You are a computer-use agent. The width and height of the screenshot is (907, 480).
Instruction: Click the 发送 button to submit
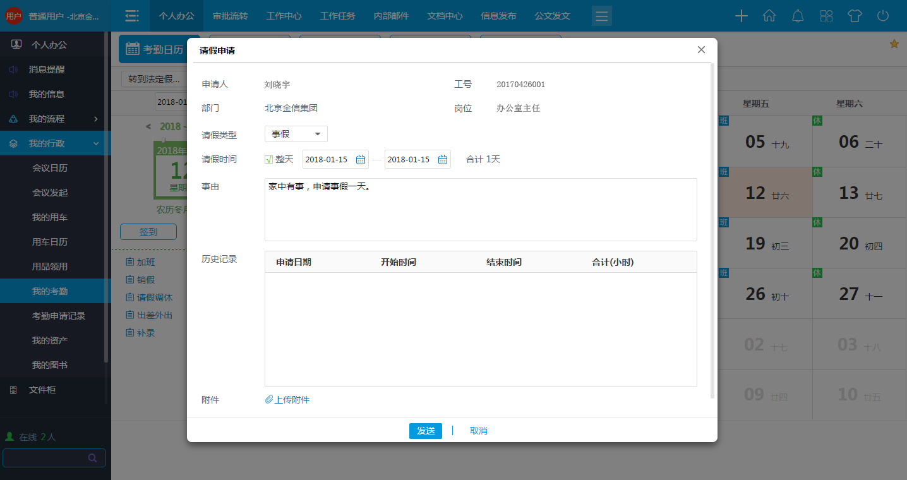pos(425,431)
